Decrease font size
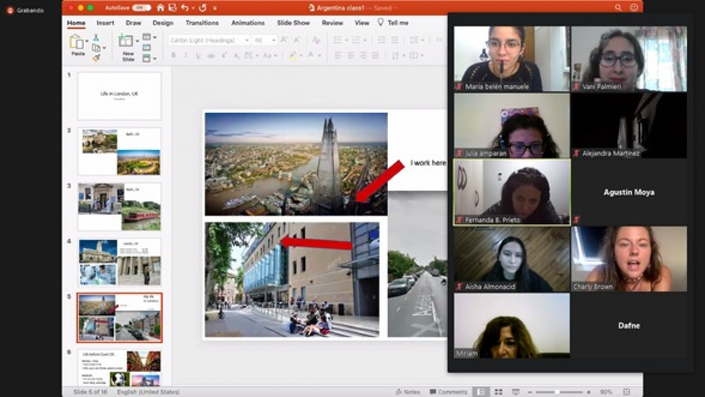Image resolution: width=705 pixels, height=397 pixels. [x=296, y=40]
